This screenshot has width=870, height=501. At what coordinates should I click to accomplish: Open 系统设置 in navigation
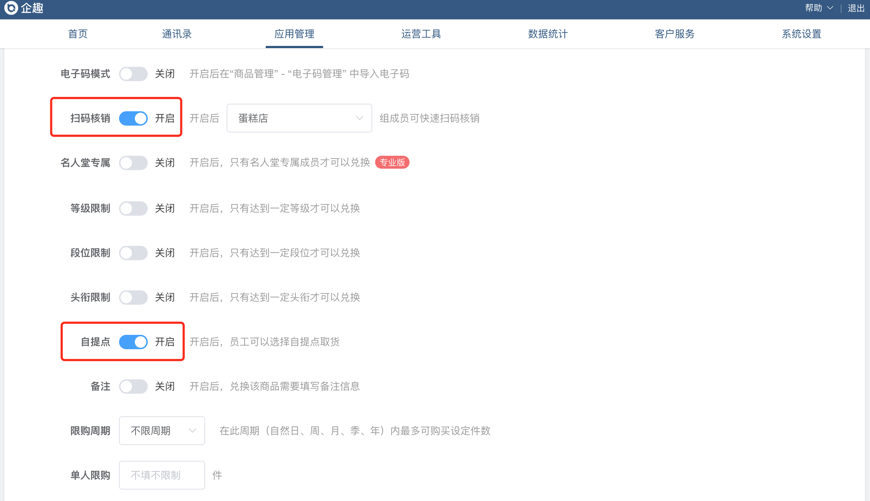(802, 34)
